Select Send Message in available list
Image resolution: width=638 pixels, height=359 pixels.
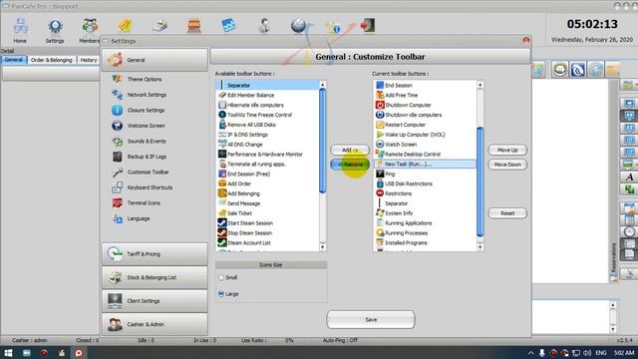point(268,203)
